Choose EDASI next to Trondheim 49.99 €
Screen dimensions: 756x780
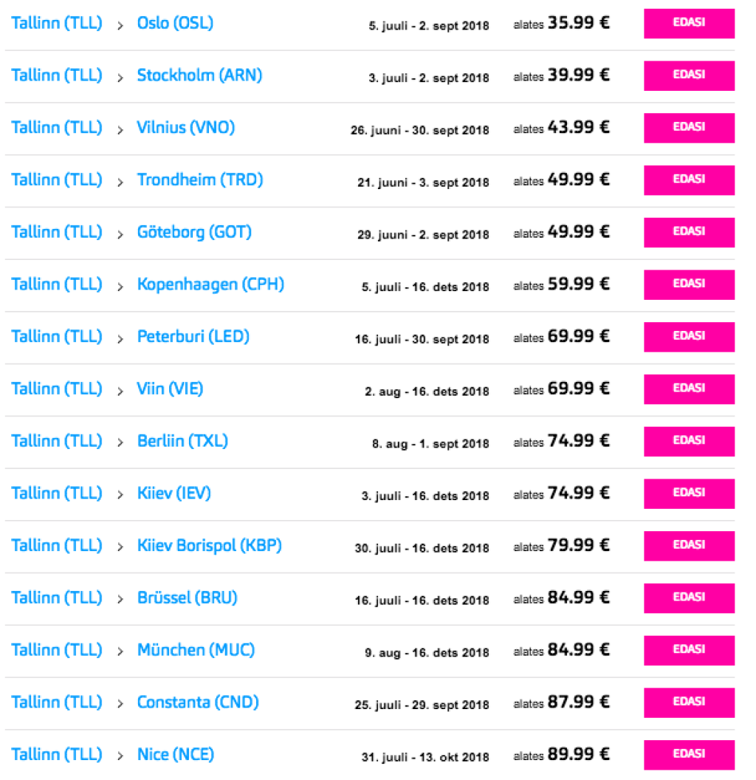pyautogui.click(x=689, y=180)
